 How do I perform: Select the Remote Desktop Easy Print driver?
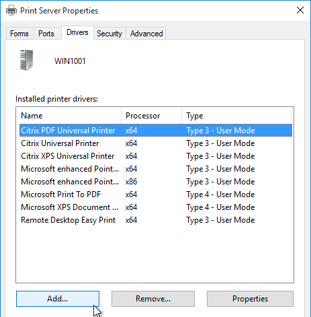156,220
